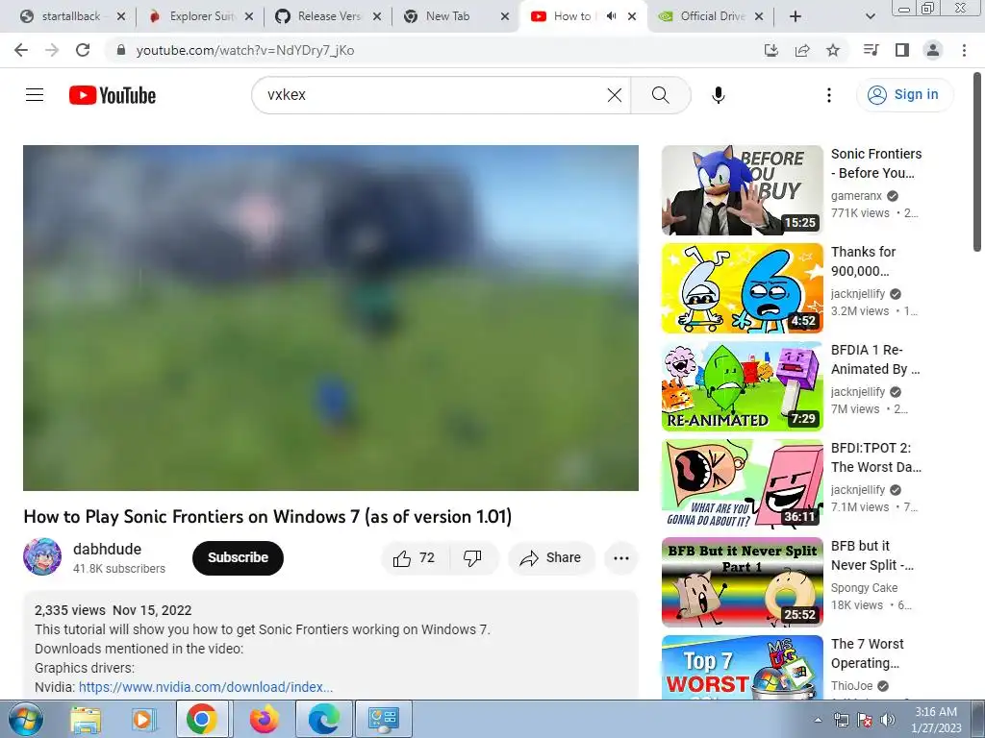Dislike the video with thumbs down
Image resolution: width=985 pixels, height=738 pixels.
[472, 558]
